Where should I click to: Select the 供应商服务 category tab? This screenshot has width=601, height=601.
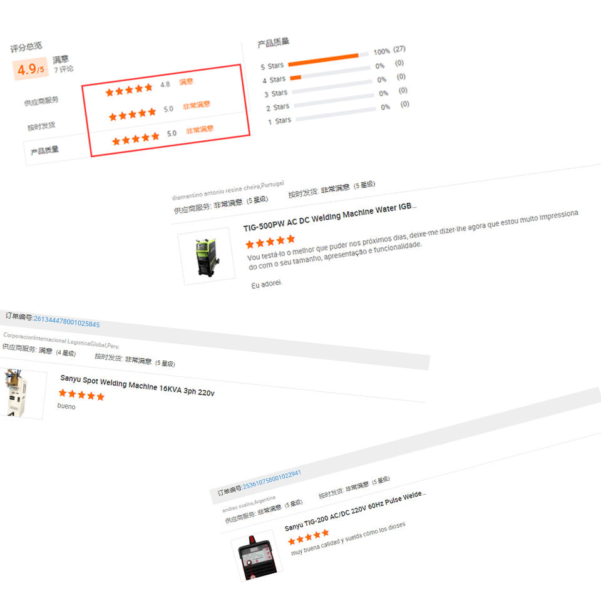[41, 101]
